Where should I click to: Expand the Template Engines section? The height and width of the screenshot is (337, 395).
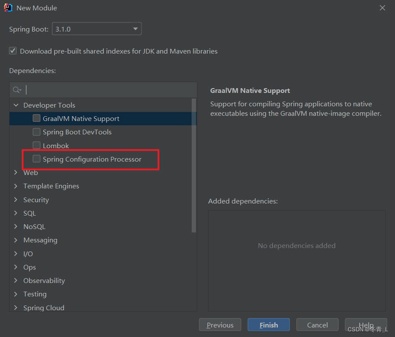pyautogui.click(x=16, y=186)
